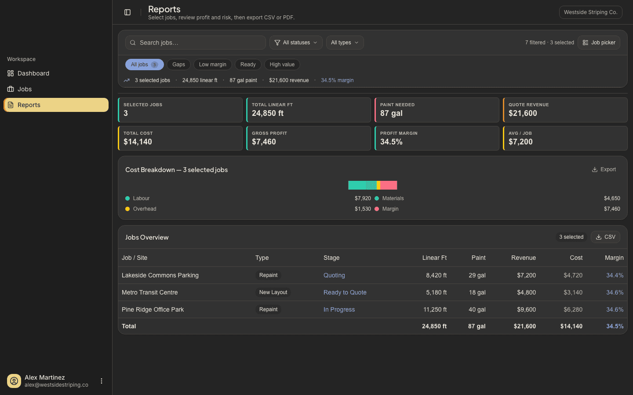633x395 pixels.
Task: Click the Profit Margin stat card
Action: tap(437, 138)
